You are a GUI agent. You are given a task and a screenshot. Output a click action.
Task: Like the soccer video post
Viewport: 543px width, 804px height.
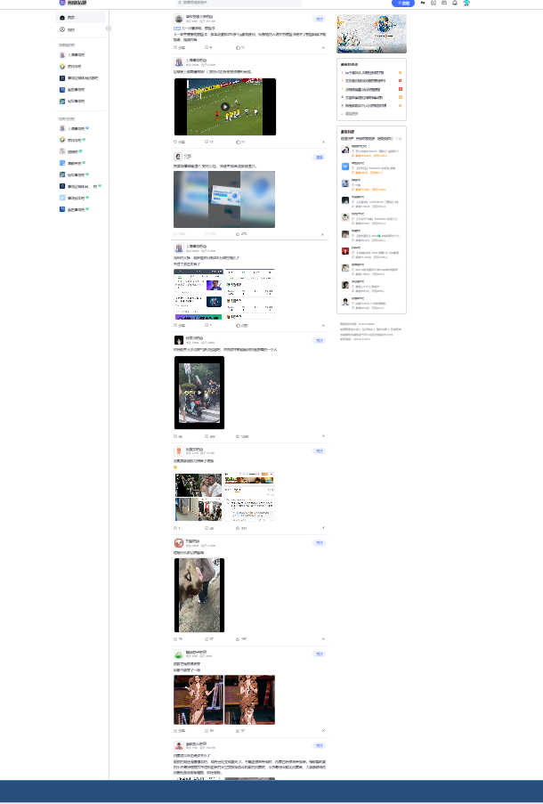click(240, 142)
